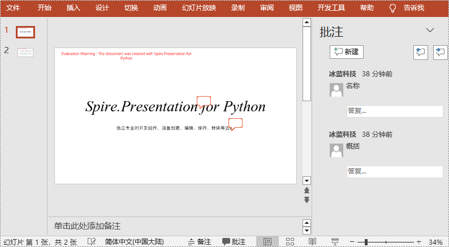
Task: Go to next comment icon
Action: coord(441,53)
